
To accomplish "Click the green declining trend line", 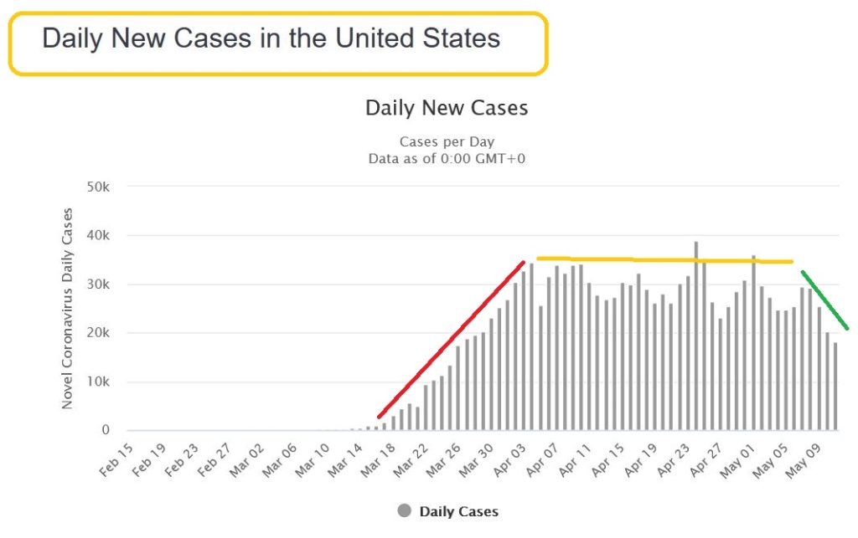I will click(824, 300).
